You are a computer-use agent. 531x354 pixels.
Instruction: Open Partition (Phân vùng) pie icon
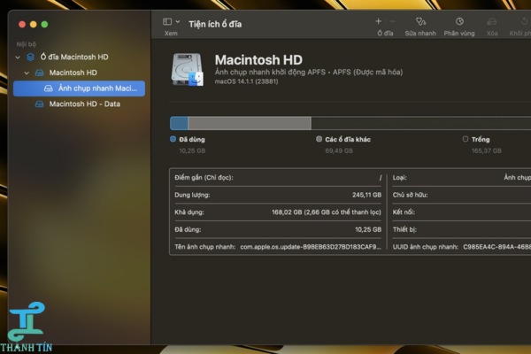click(x=459, y=21)
